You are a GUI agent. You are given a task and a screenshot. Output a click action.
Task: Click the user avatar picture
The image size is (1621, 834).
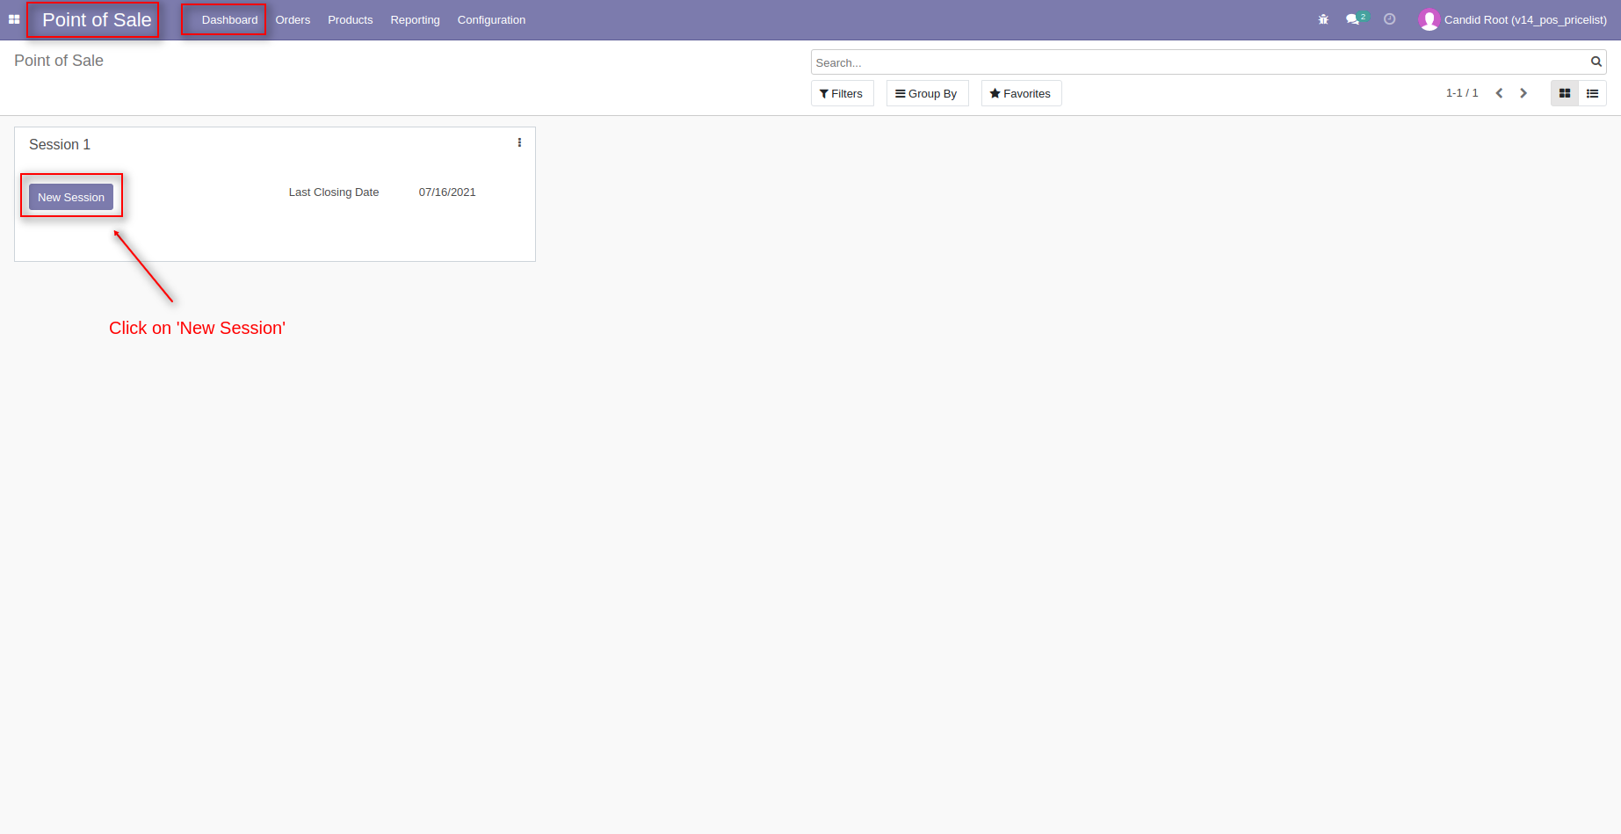pos(1429,19)
